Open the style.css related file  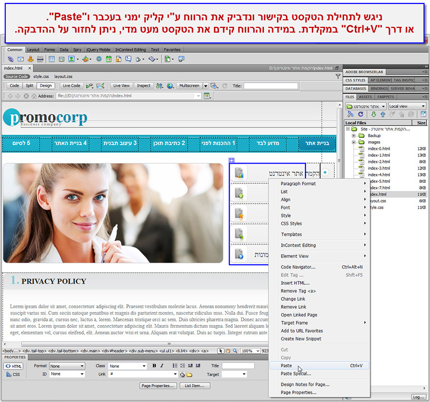41,77
